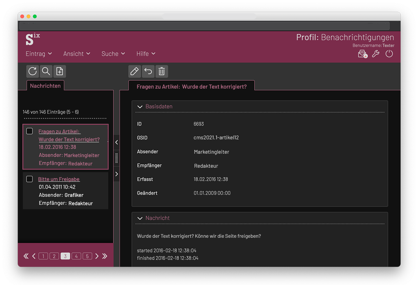Click the date 01.04.2011 10:42
This screenshot has width=418, height=290.
[x=57, y=187]
